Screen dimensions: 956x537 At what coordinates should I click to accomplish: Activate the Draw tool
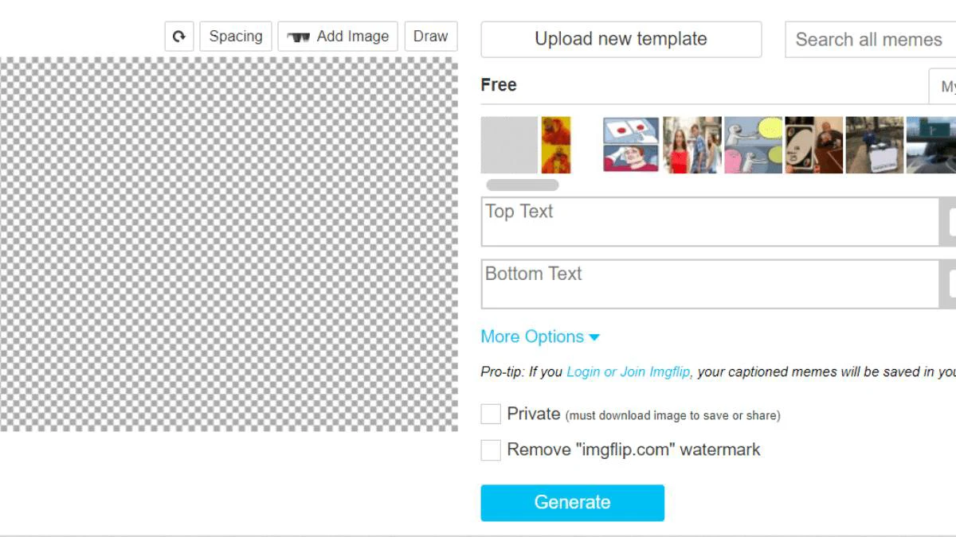431,37
